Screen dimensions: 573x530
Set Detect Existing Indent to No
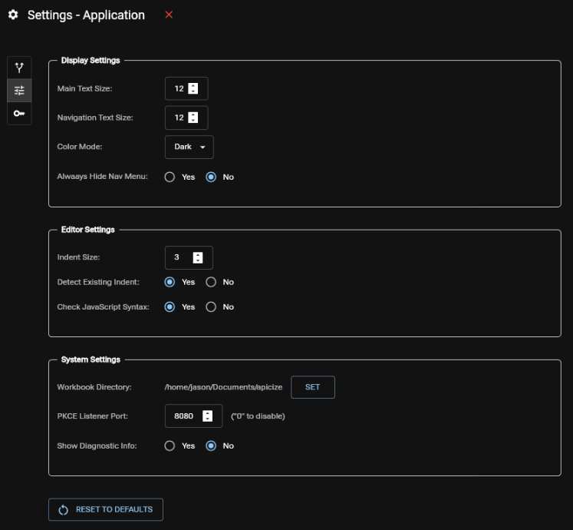click(211, 282)
